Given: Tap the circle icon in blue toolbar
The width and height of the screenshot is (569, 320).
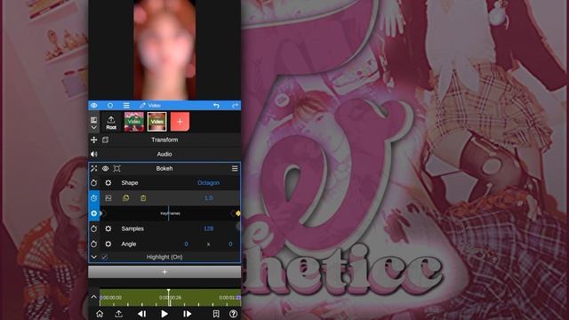Looking at the screenshot, I should pyautogui.click(x=110, y=105).
